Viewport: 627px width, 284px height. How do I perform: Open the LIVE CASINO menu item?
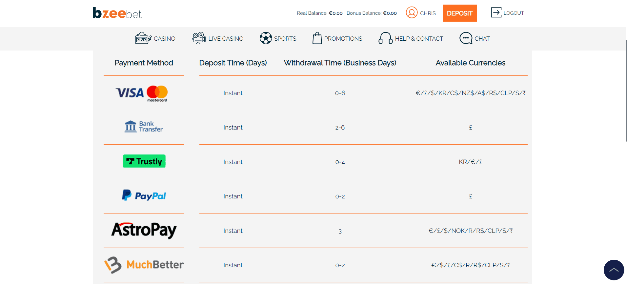tap(226, 39)
